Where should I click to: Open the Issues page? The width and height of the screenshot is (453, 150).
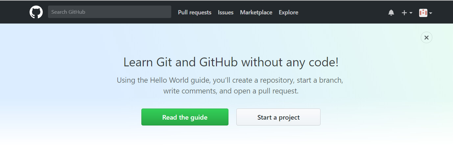point(226,12)
